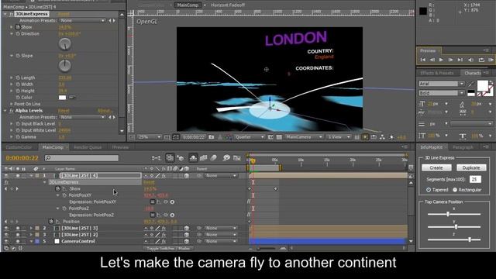This screenshot has height=279, width=496.
Task: Toggle the Draft 3D button in timeline
Action: 181,157
